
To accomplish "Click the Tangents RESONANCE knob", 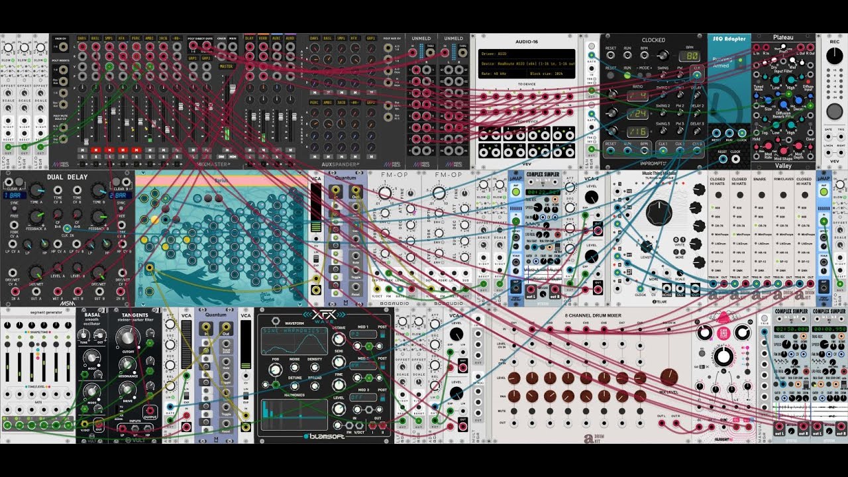I will 127,364.
